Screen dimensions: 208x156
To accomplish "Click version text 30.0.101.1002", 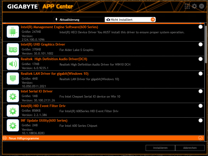I will click(x=43, y=54).
